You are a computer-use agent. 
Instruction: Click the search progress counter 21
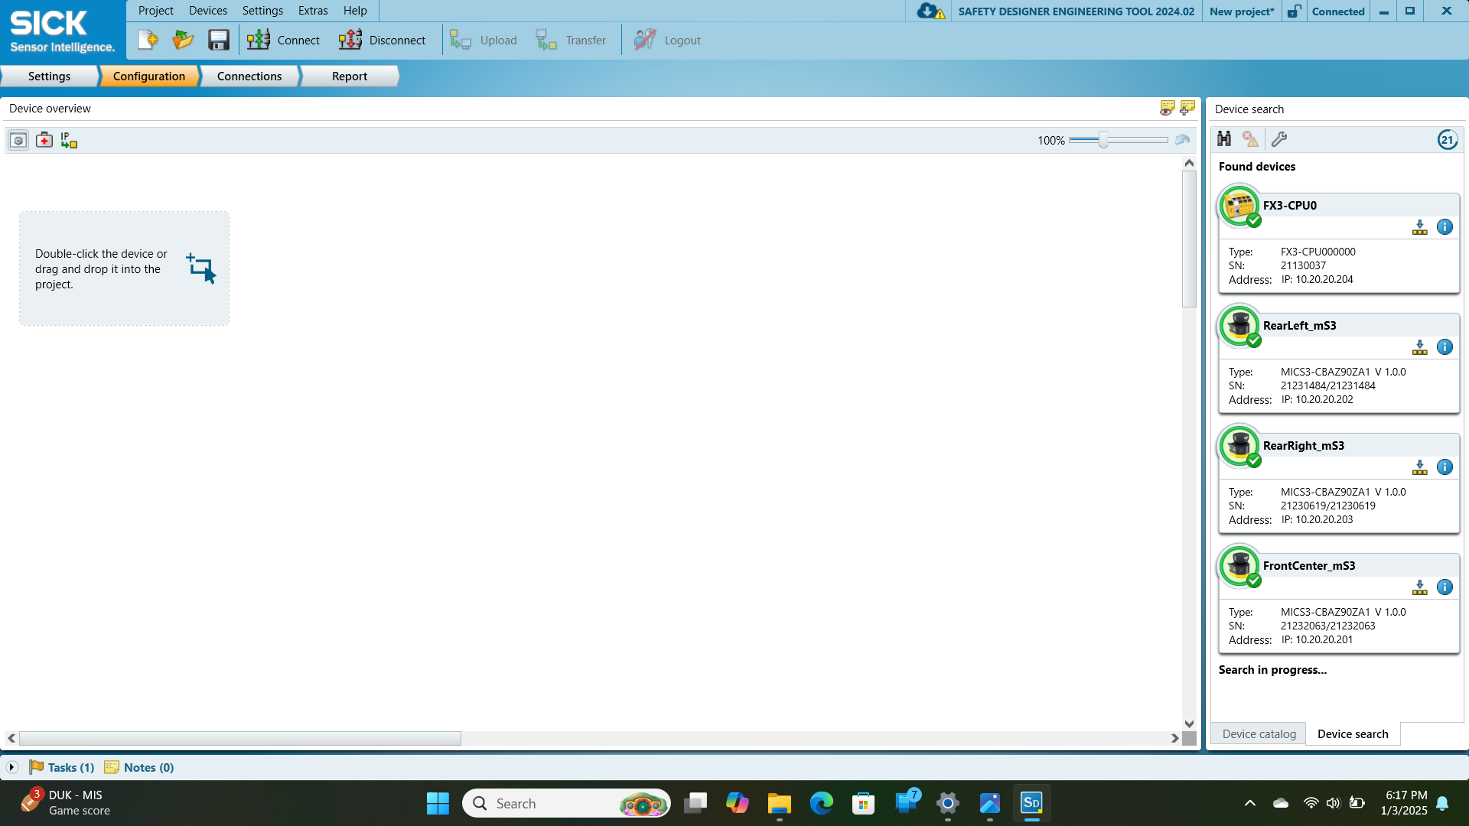[x=1447, y=139]
